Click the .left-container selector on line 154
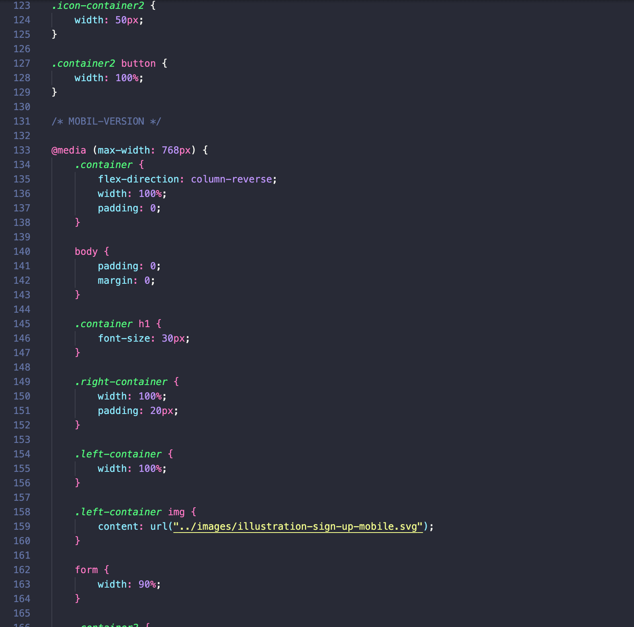Image resolution: width=634 pixels, height=627 pixels. click(118, 454)
